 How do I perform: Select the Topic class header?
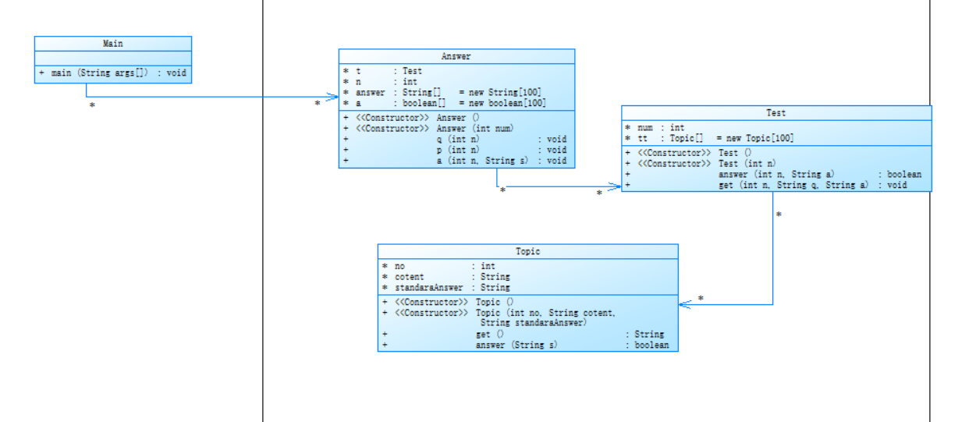click(x=528, y=251)
